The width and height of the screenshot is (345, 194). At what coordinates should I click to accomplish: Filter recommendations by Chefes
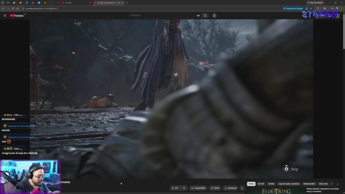click(x=271, y=184)
